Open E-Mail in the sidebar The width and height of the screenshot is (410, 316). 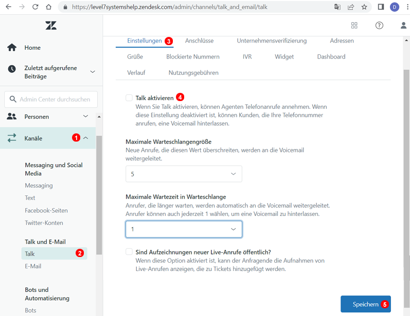(33, 266)
